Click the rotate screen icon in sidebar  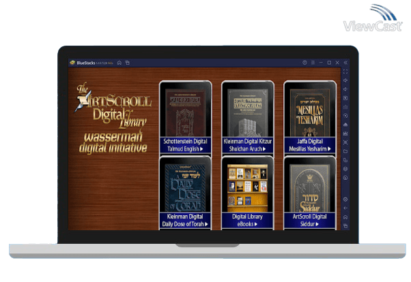pos(345,178)
